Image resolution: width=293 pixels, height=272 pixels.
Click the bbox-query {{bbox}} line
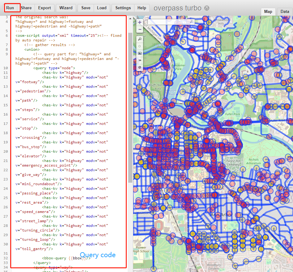tap(66, 258)
